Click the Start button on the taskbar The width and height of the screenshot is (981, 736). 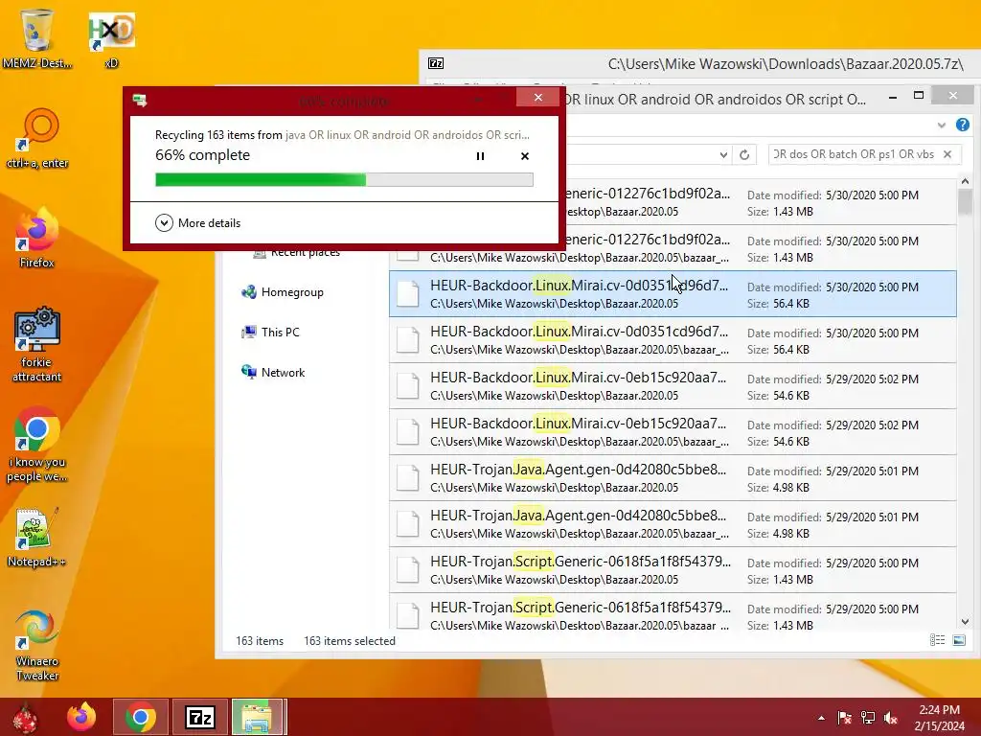point(25,717)
